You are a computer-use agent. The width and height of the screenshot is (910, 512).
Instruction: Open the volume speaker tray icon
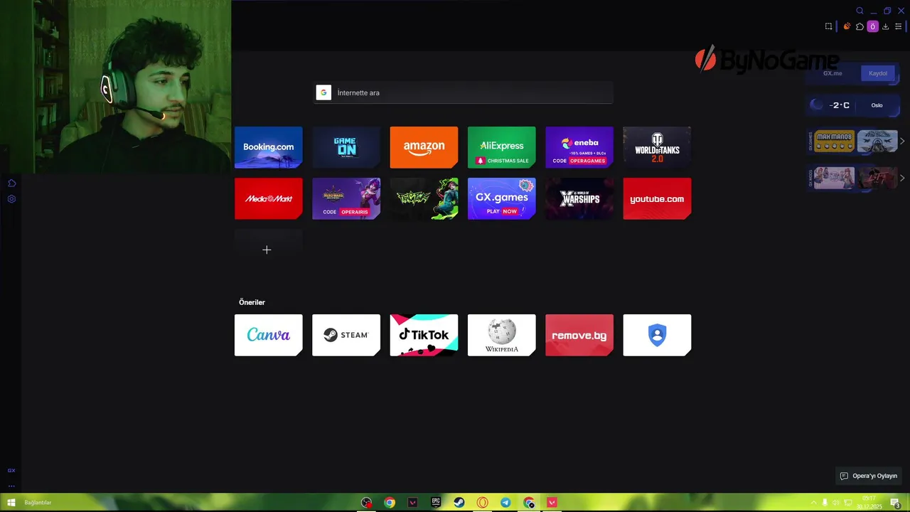coord(835,503)
